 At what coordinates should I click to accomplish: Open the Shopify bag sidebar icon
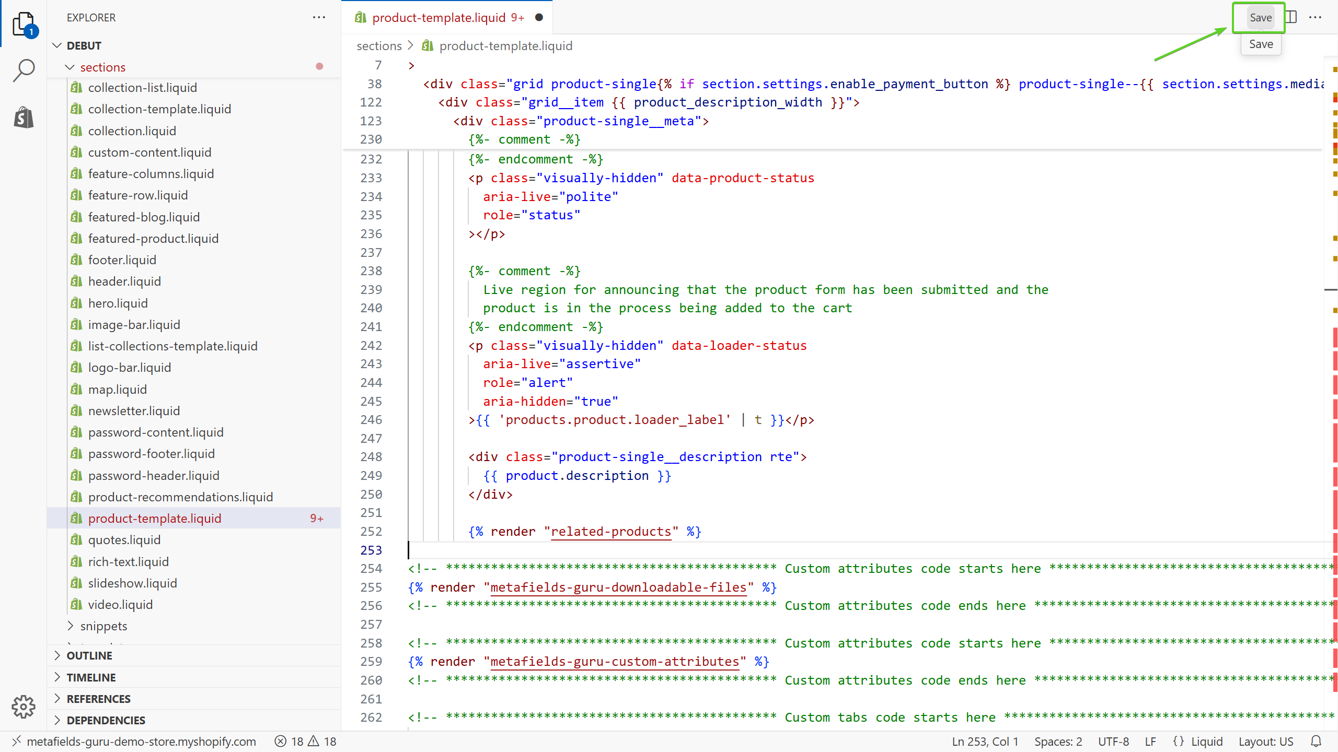click(x=24, y=118)
